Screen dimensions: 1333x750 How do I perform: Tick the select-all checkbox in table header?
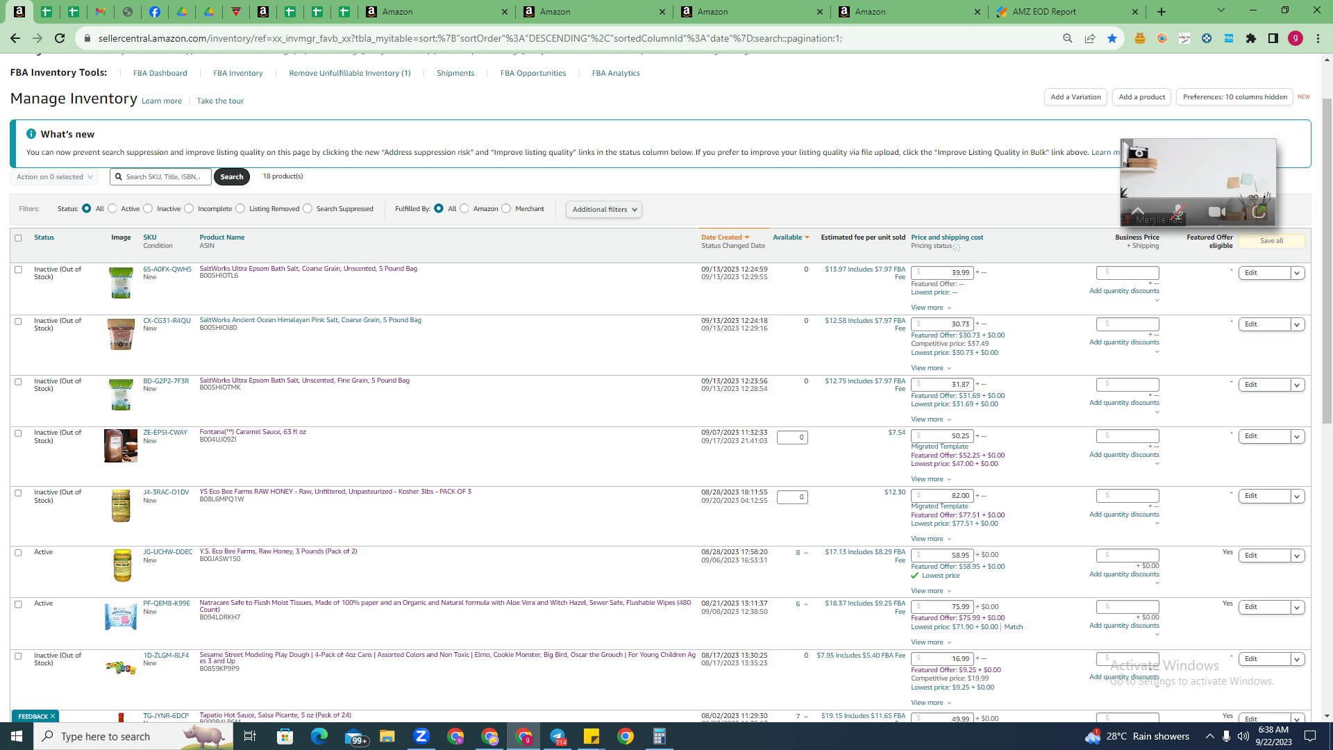[x=18, y=237]
